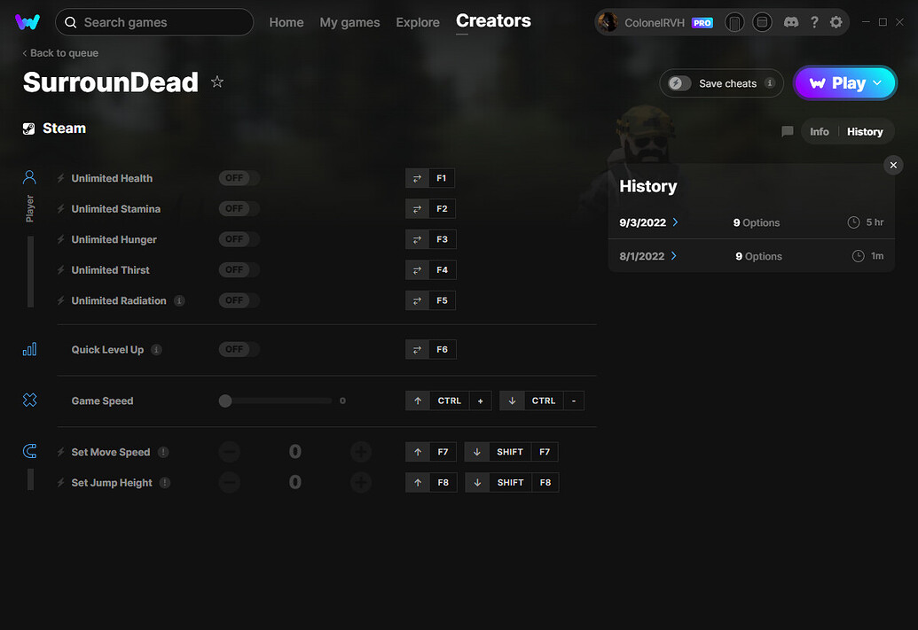This screenshot has height=630, width=918.
Task: Click the feedback speech bubble icon near the tabs
Action: (x=786, y=131)
